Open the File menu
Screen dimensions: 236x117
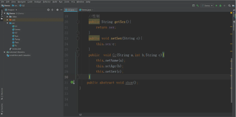(x=2, y=2)
